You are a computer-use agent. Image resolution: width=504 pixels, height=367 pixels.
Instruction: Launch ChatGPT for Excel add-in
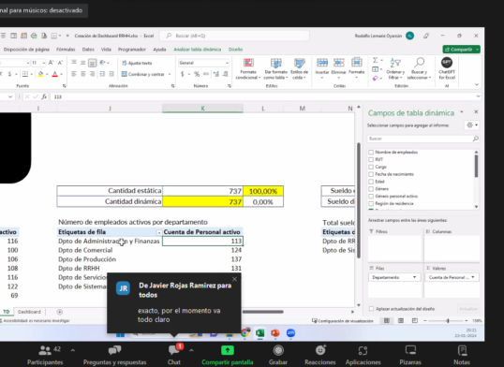pyautogui.click(x=447, y=68)
